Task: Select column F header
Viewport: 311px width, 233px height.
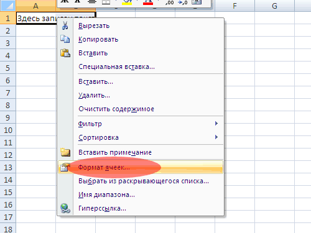Action: pos(234,6)
